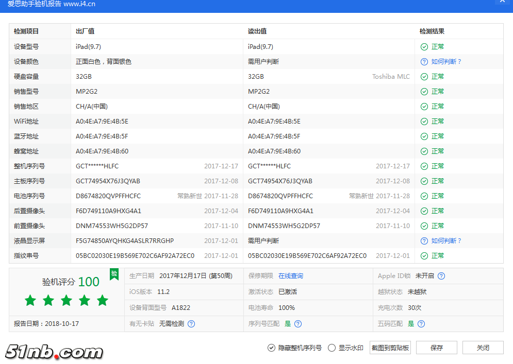Click 检测结果 column header

[x=432, y=31]
